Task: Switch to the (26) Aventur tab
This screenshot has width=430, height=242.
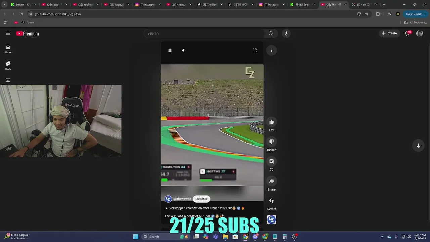Action: [x=179, y=5]
